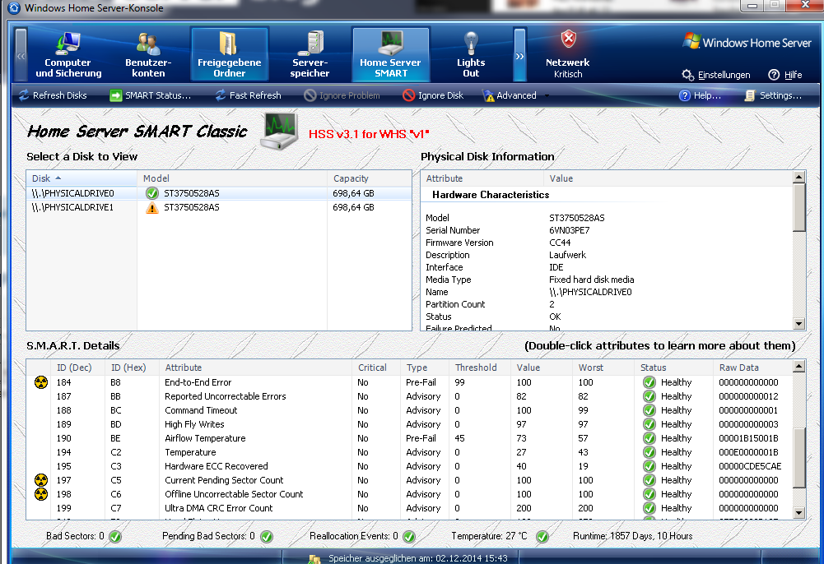Viewport: 824px width, 564px height.
Task: Click the Serial Number value 6VN03PE7
Action: (x=569, y=230)
